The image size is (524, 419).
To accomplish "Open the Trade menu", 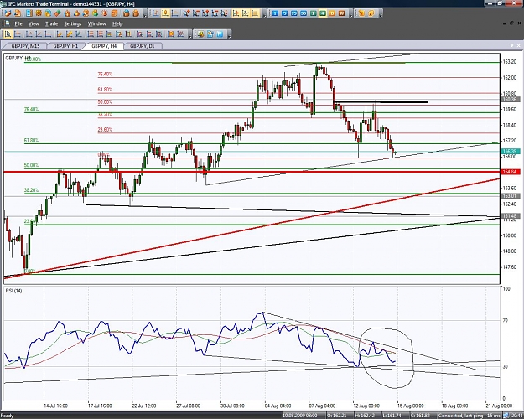I will tap(51, 23).
